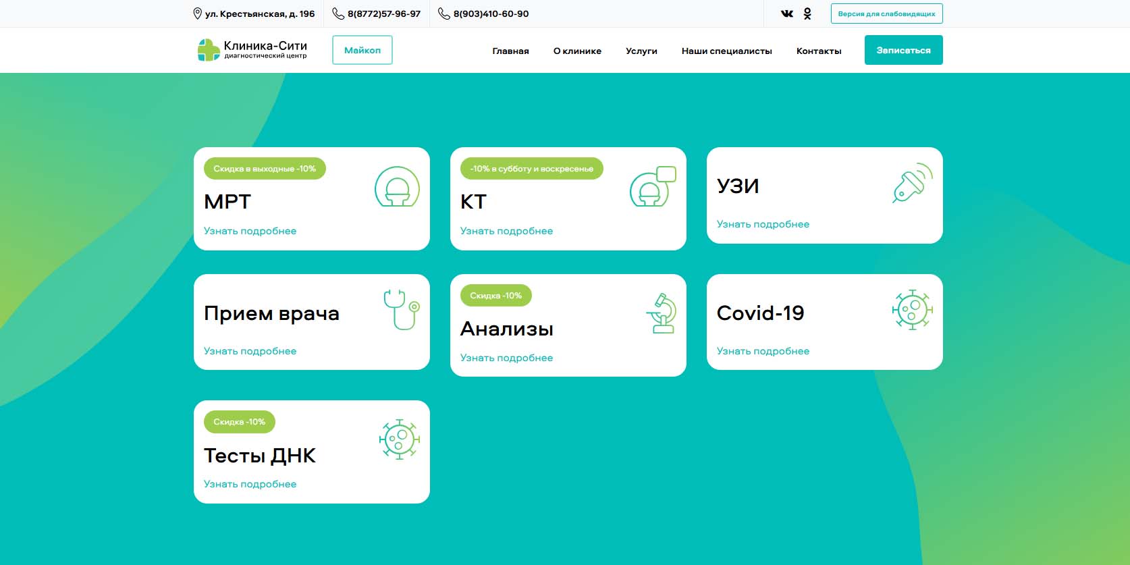Viewport: 1130px width, 565px height.
Task: Click the virus icon on Тесты ДНК card
Action: (399, 439)
